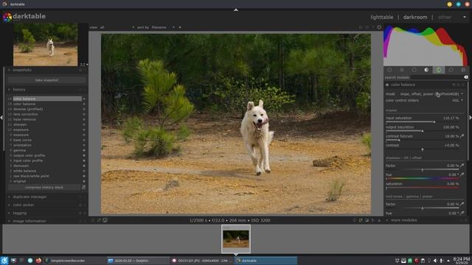The width and height of the screenshot is (472, 265).
Task: Select the sharpen history entry
Action: coord(20,124)
